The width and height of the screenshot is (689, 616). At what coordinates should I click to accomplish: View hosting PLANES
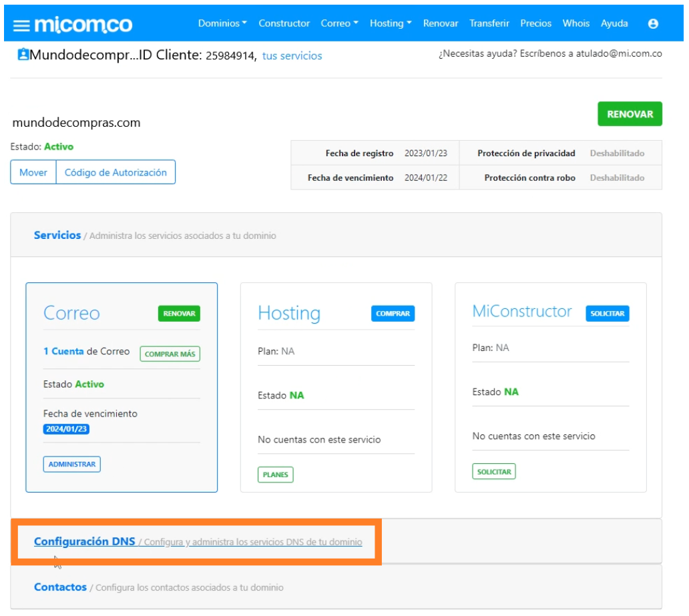pyautogui.click(x=276, y=475)
